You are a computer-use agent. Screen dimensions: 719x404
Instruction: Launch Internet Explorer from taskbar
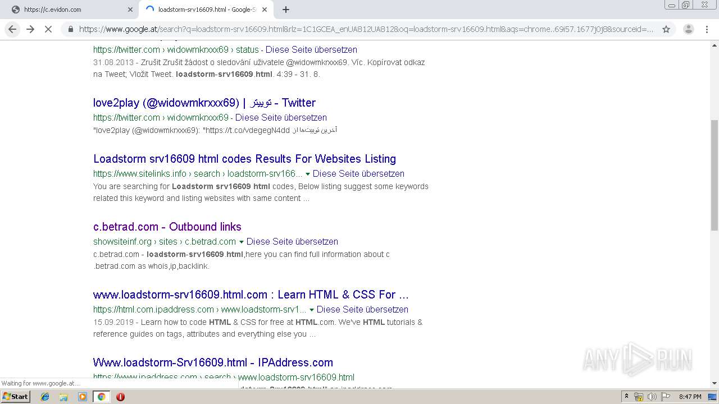pyautogui.click(x=45, y=397)
